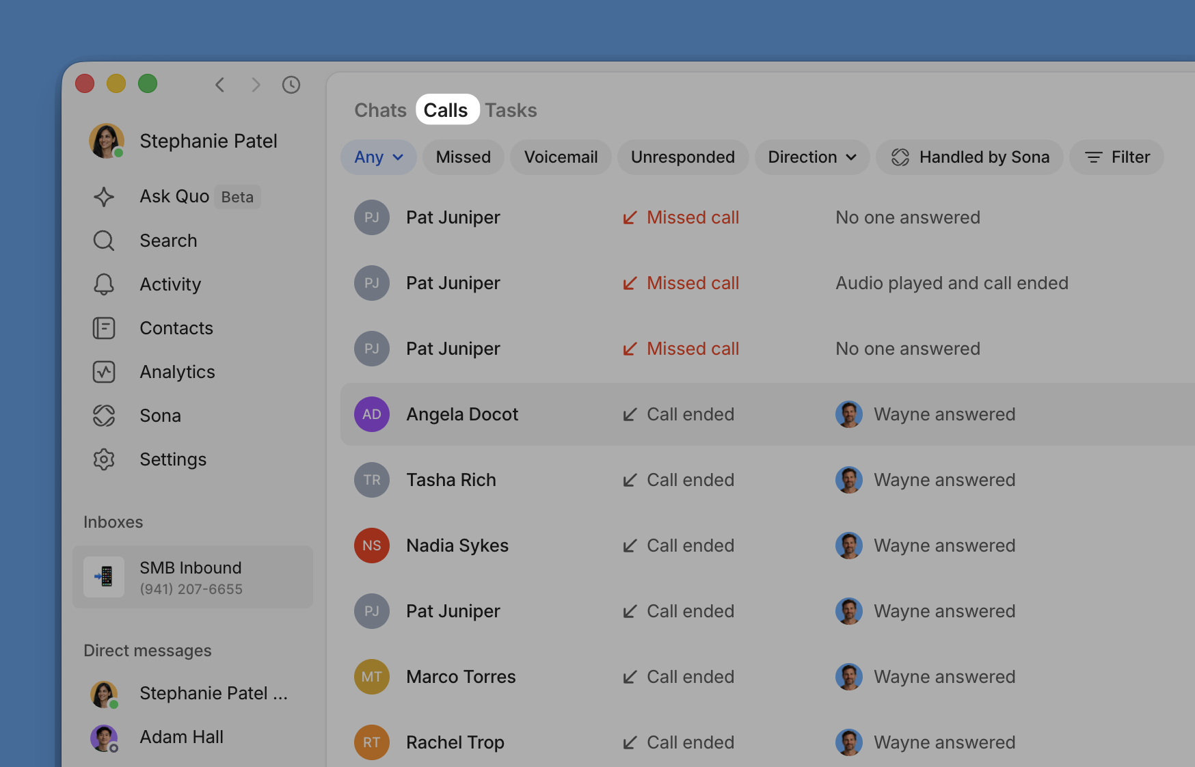Click filter lines icon in Filter button

(1094, 157)
